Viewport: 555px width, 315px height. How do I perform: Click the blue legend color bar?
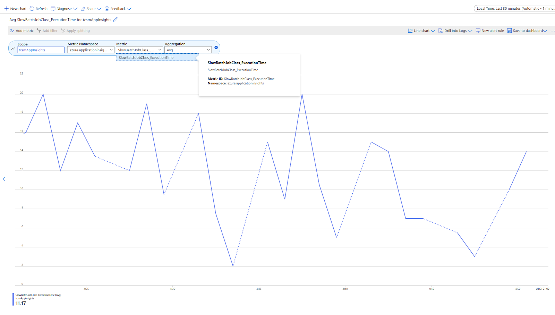point(14,299)
